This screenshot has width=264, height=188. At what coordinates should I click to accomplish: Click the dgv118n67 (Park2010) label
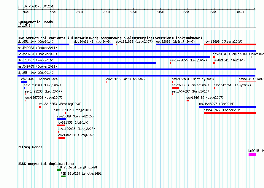[36, 60]
